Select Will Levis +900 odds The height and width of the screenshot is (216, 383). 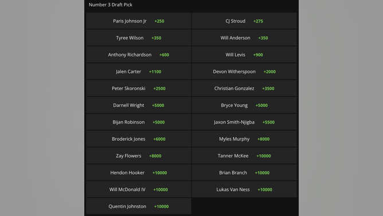pos(244,55)
